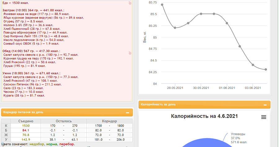Click the Еда — 1530 ккал. summary line
279x147 pixels.
(16, 3)
